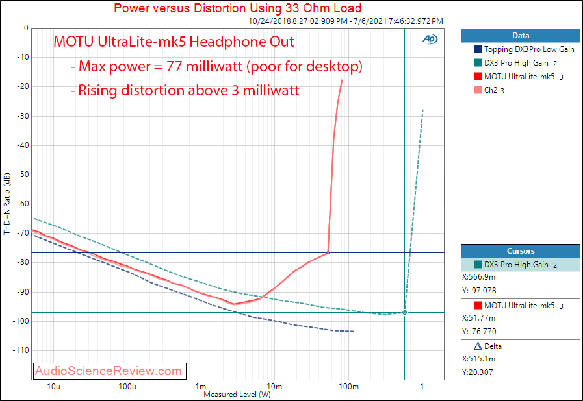Select the DX3 Pro High Gain entry in the Data legend
The height and width of the screenshot is (401, 583).
tap(521, 63)
